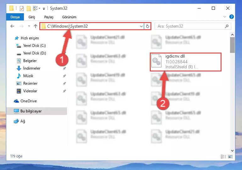Click the Properties icon in the quick access toolbar
Image resolution: width=242 pixels, height=170 pixels.
coord(22,8)
